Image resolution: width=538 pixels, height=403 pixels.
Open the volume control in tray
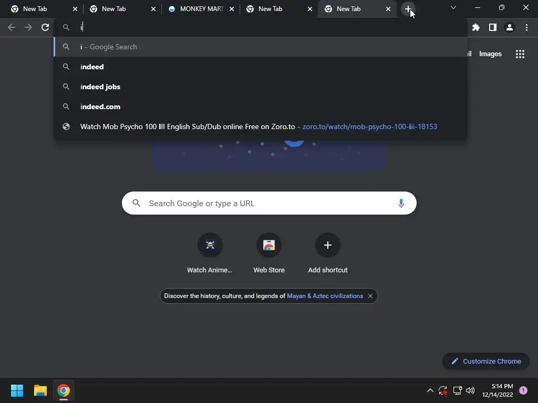[470, 390]
